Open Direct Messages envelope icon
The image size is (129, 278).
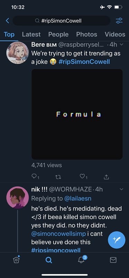[113, 260]
